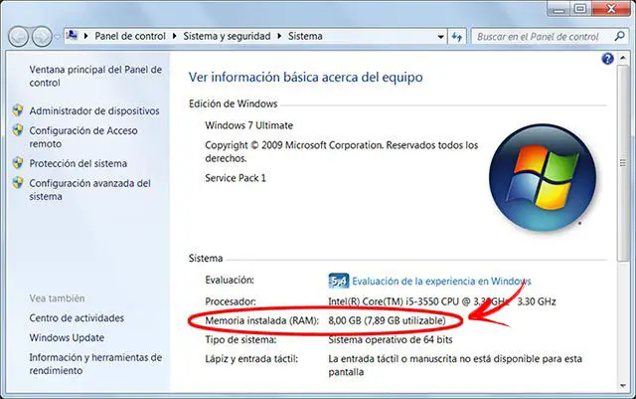Open 'Configuración de Acceso remoto'
Screen dimensions: 636x399
point(83,137)
